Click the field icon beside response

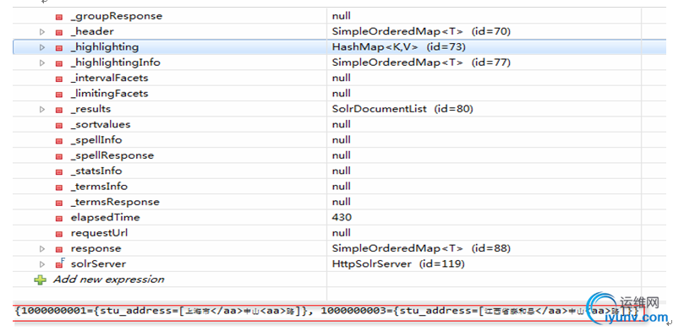[x=59, y=249]
